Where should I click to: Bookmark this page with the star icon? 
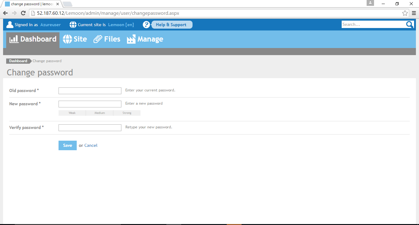point(405,13)
